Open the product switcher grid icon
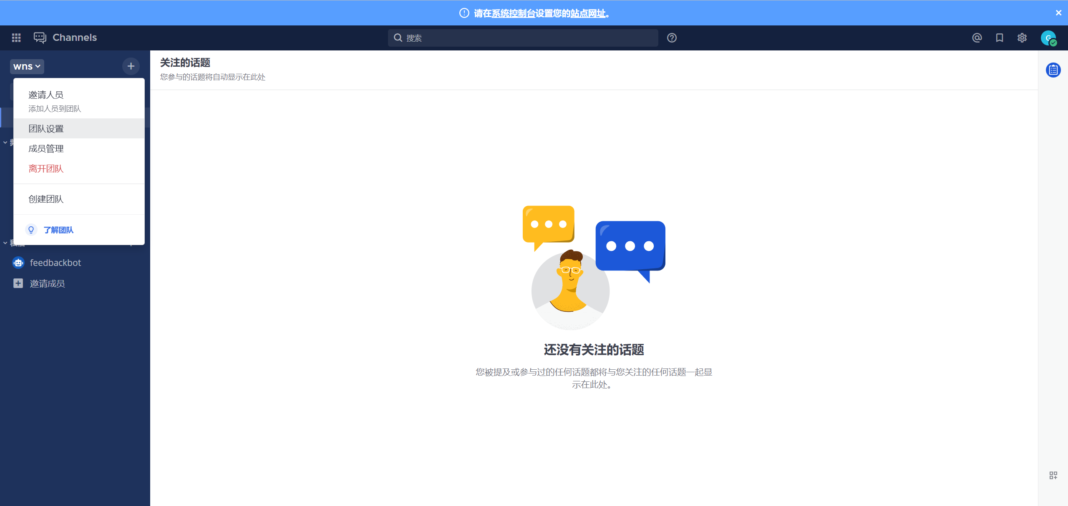The image size is (1068, 506). pos(16,38)
